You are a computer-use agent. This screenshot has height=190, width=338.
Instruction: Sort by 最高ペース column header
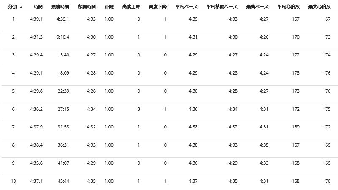pyautogui.click(x=257, y=7)
